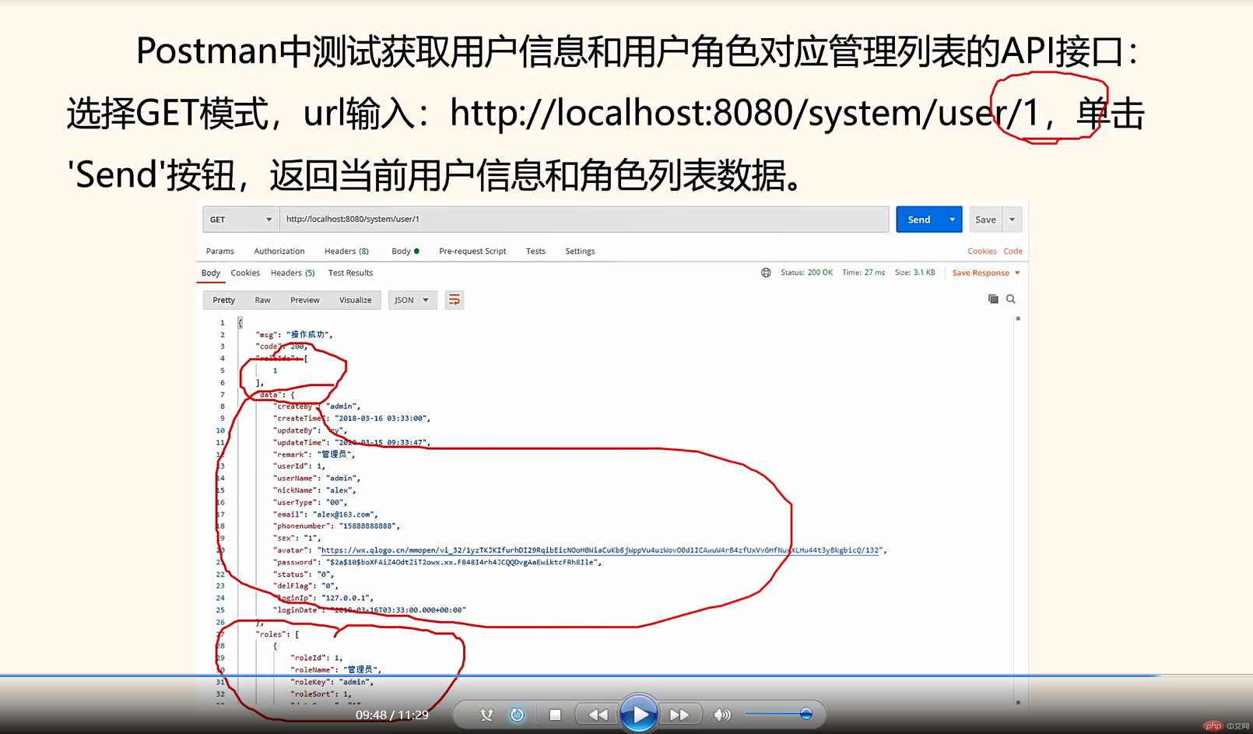Click the "msg" line in response
1253x734 pixels.
(294, 335)
